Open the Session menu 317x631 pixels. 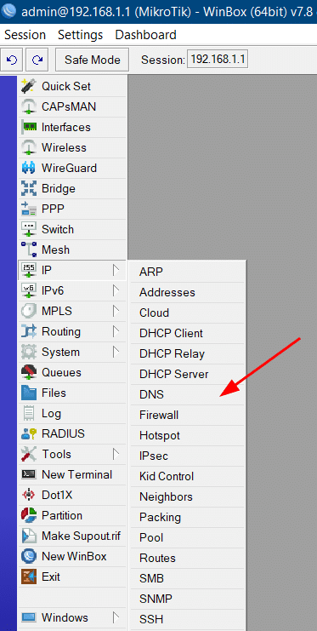25,35
